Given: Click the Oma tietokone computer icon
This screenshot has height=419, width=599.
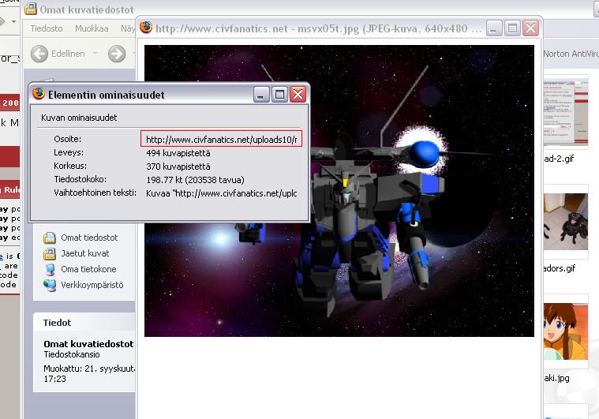Looking at the screenshot, I should point(50,269).
